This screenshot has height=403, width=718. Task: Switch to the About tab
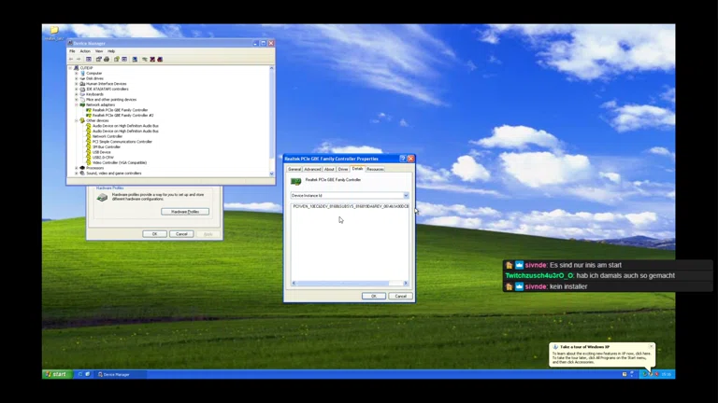(x=329, y=169)
